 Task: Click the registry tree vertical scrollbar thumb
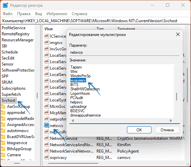coord(37,95)
